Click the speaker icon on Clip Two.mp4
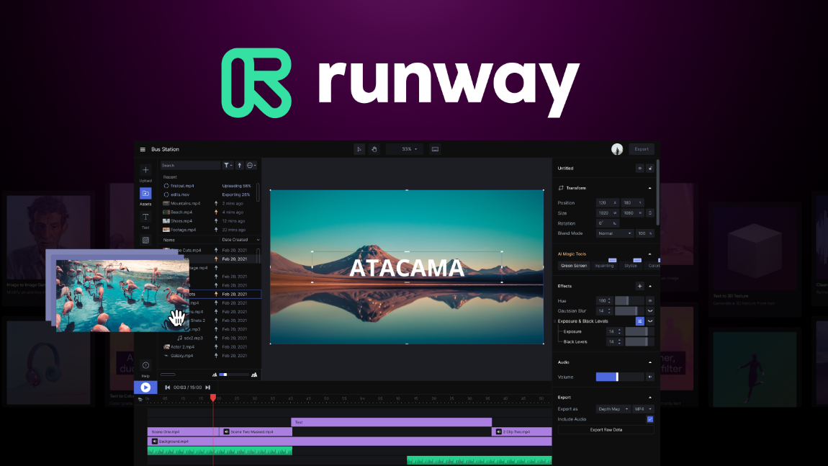This screenshot has height=466, width=828. point(498,431)
